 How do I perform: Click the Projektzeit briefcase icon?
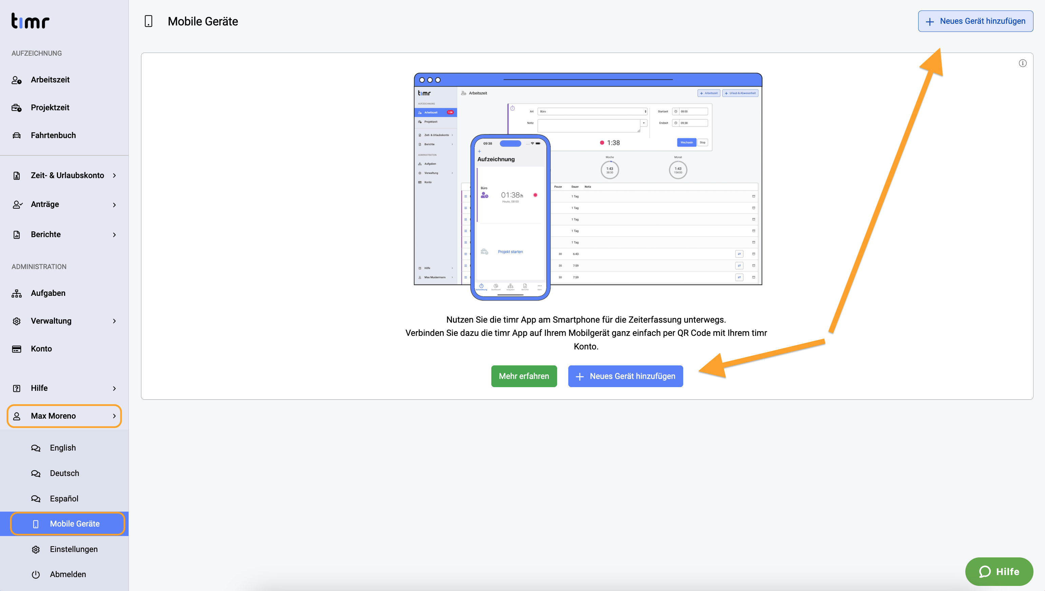(17, 108)
